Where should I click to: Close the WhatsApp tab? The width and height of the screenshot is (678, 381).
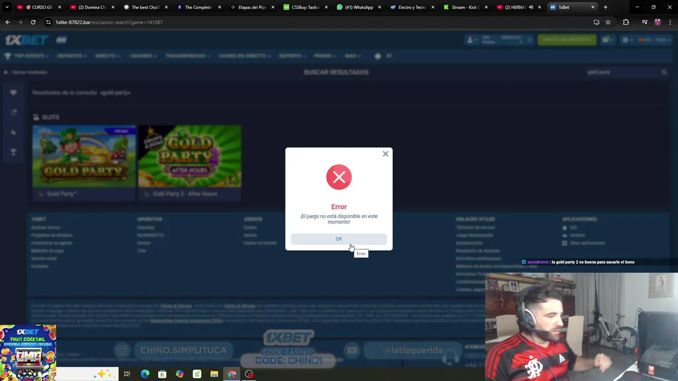tap(379, 7)
